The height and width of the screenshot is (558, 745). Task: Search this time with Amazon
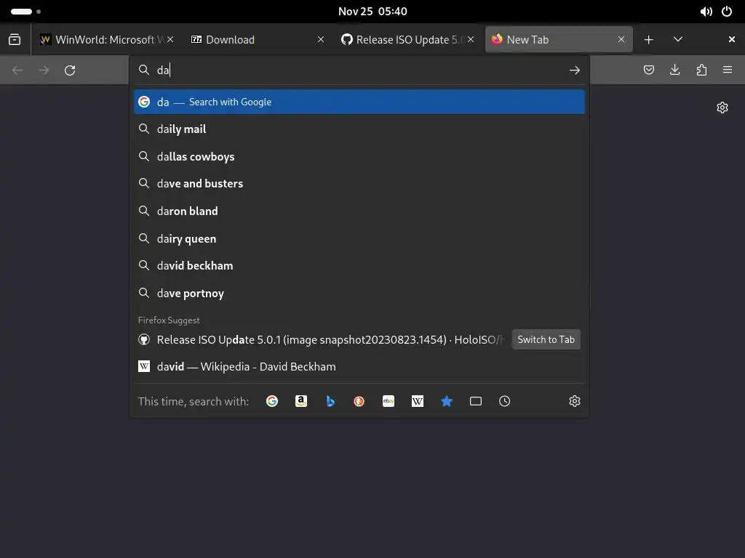(301, 401)
